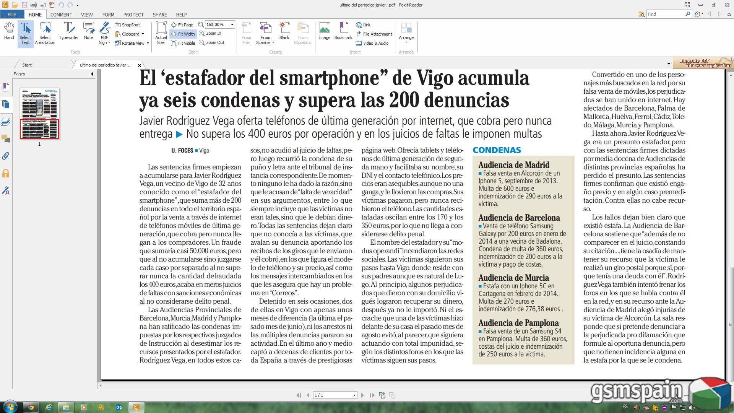734x413 pixels.
Task: Pick the Typewriter tool
Action: pos(69,31)
